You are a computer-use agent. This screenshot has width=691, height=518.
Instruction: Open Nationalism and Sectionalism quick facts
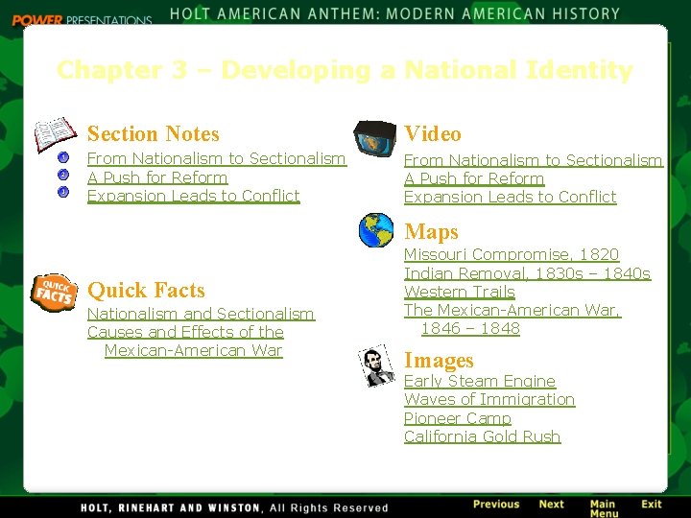click(201, 314)
